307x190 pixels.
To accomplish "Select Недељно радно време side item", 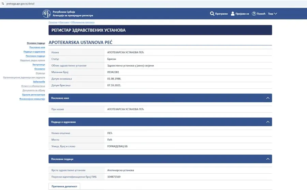I will 32,60.
